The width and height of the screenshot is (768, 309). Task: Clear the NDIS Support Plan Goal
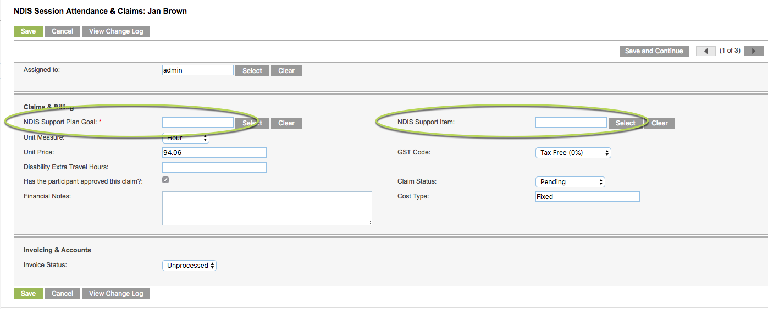pyautogui.click(x=286, y=123)
